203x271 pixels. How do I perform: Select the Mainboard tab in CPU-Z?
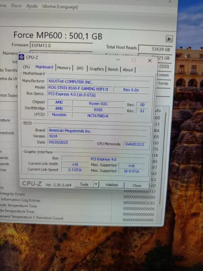click(44, 67)
